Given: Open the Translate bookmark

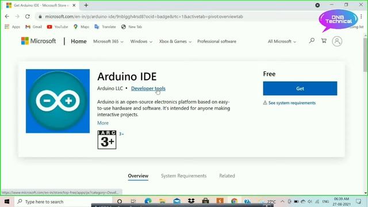Looking at the screenshot, I should click(x=105, y=27).
